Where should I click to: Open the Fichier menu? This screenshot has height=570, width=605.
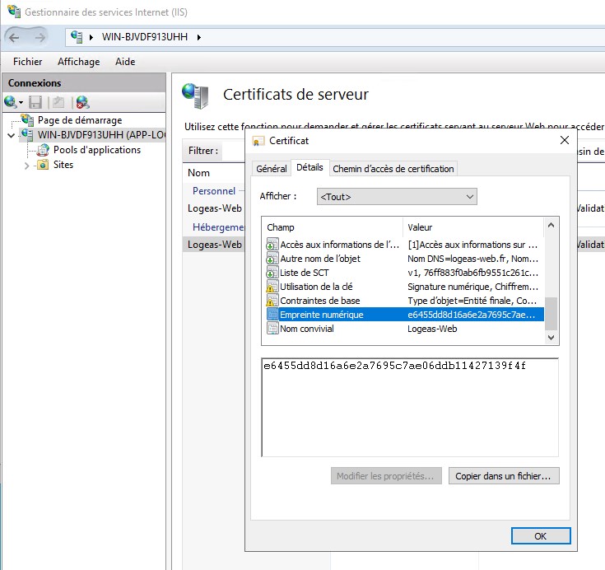[x=27, y=62]
